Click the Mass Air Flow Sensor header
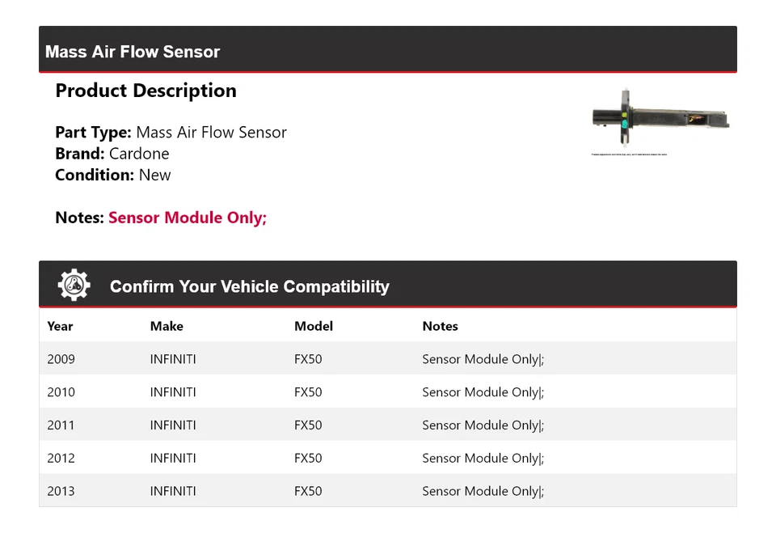The width and height of the screenshot is (776, 533). coord(133,52)
